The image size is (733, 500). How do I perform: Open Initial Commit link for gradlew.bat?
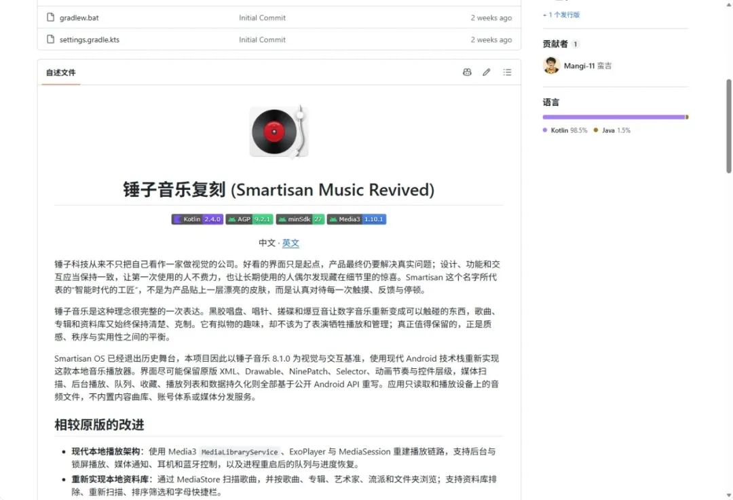tap(262, 18)
